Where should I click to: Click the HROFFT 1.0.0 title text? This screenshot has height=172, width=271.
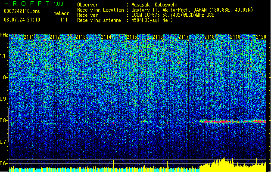click(x=34, y=3)
